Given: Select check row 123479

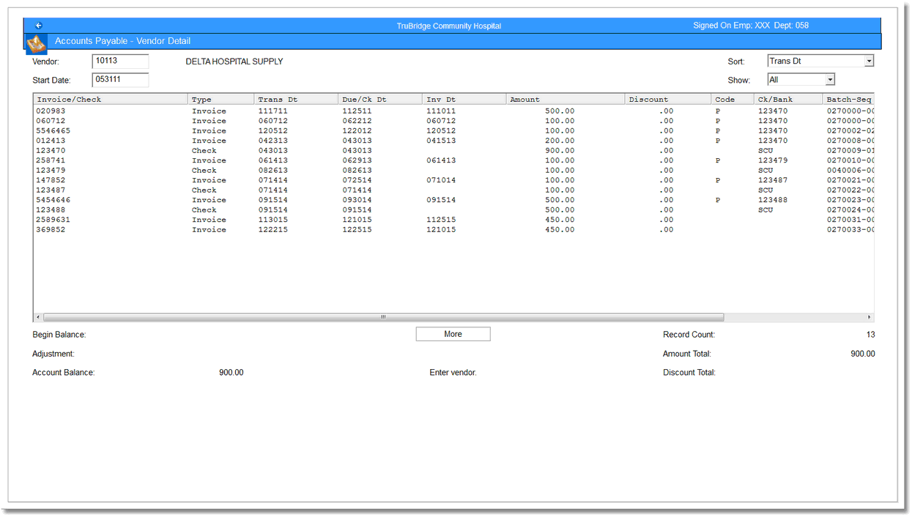Looking at the screenshot, I should [x=453, y=171].
